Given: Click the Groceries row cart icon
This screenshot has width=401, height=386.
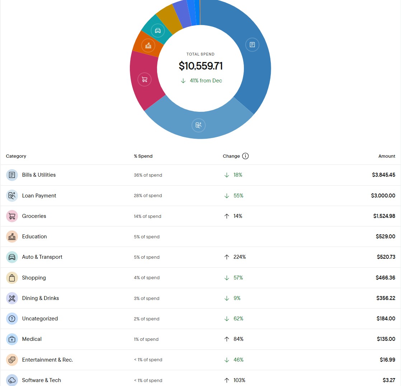Looking at the screenshot, I should coord(12,216).
